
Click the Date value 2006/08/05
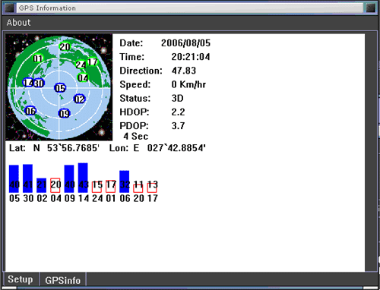click(185, 43)
